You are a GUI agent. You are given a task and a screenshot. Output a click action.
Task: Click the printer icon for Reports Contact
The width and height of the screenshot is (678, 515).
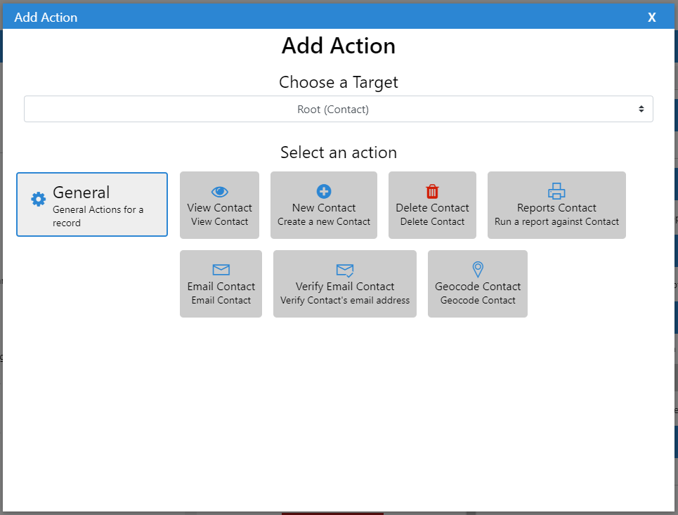tap(556, 191)
